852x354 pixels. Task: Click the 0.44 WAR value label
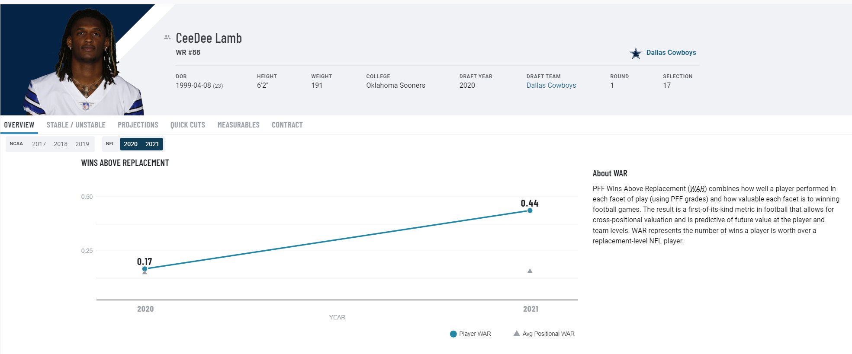[529, 203]
